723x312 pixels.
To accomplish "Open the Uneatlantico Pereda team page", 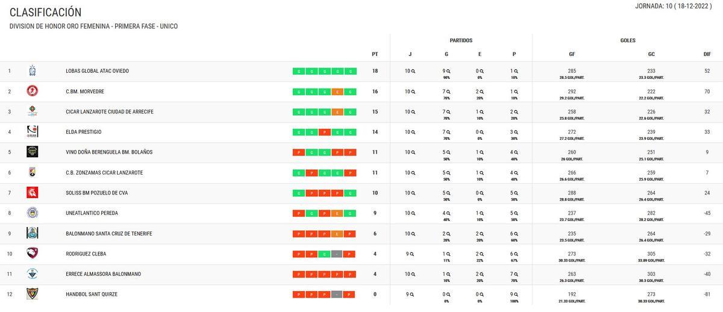I will click(92, 213).
